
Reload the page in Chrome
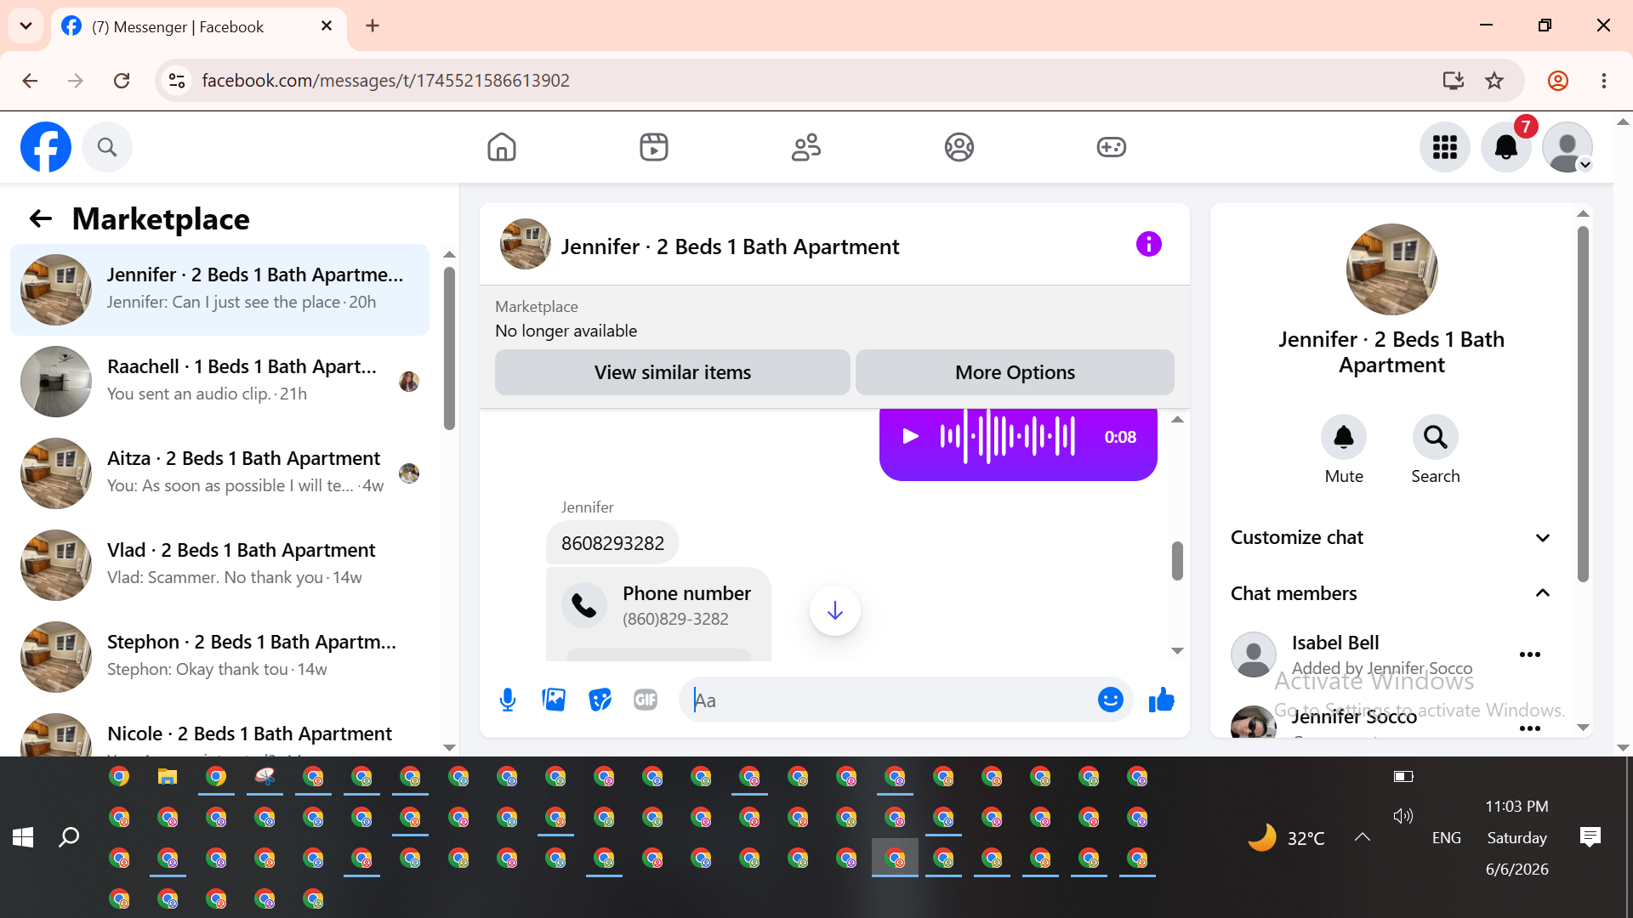[x=122, y=81]
